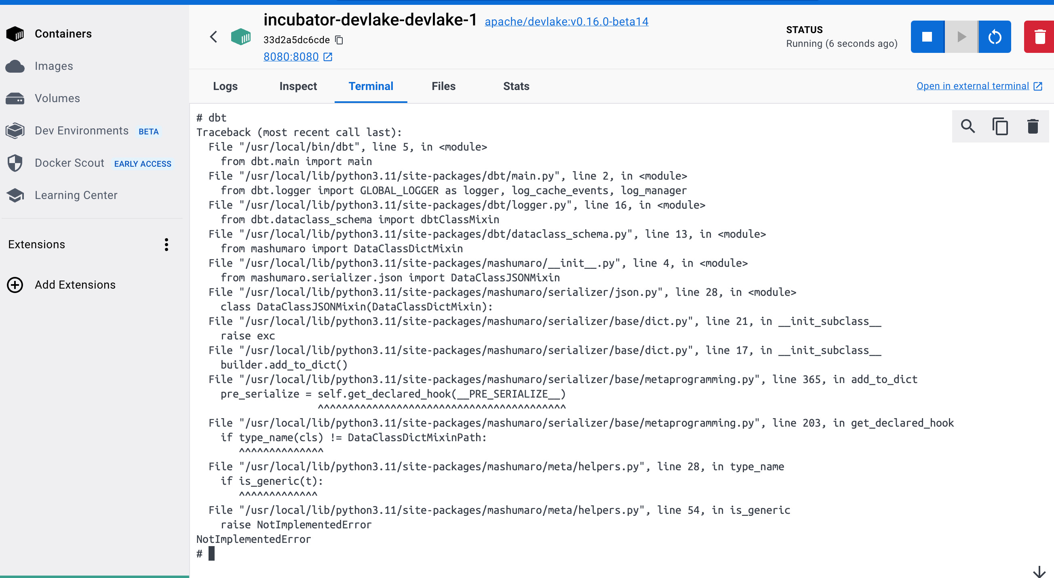The image size is (1054, 578).
Task: Focus the terminal prompt cursor
Action: pos(211,553)
